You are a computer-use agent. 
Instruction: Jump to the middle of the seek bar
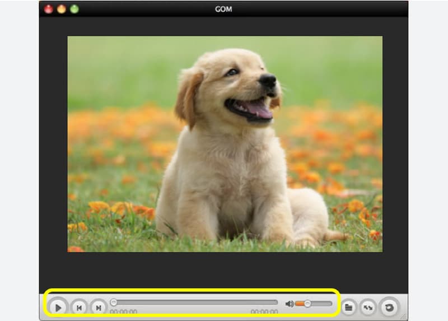tap(195, 303)
